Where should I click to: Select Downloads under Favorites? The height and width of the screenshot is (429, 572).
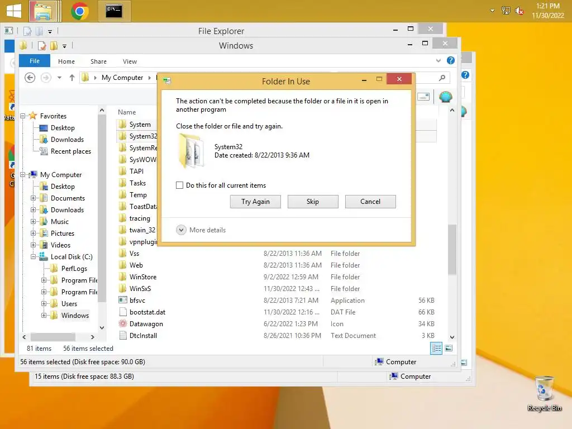tap(67, 139)
